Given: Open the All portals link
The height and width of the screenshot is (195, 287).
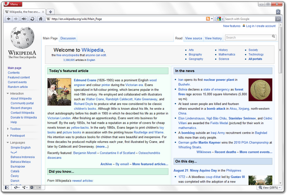Looking at the screenshot, I should click(x=255, y=59).
